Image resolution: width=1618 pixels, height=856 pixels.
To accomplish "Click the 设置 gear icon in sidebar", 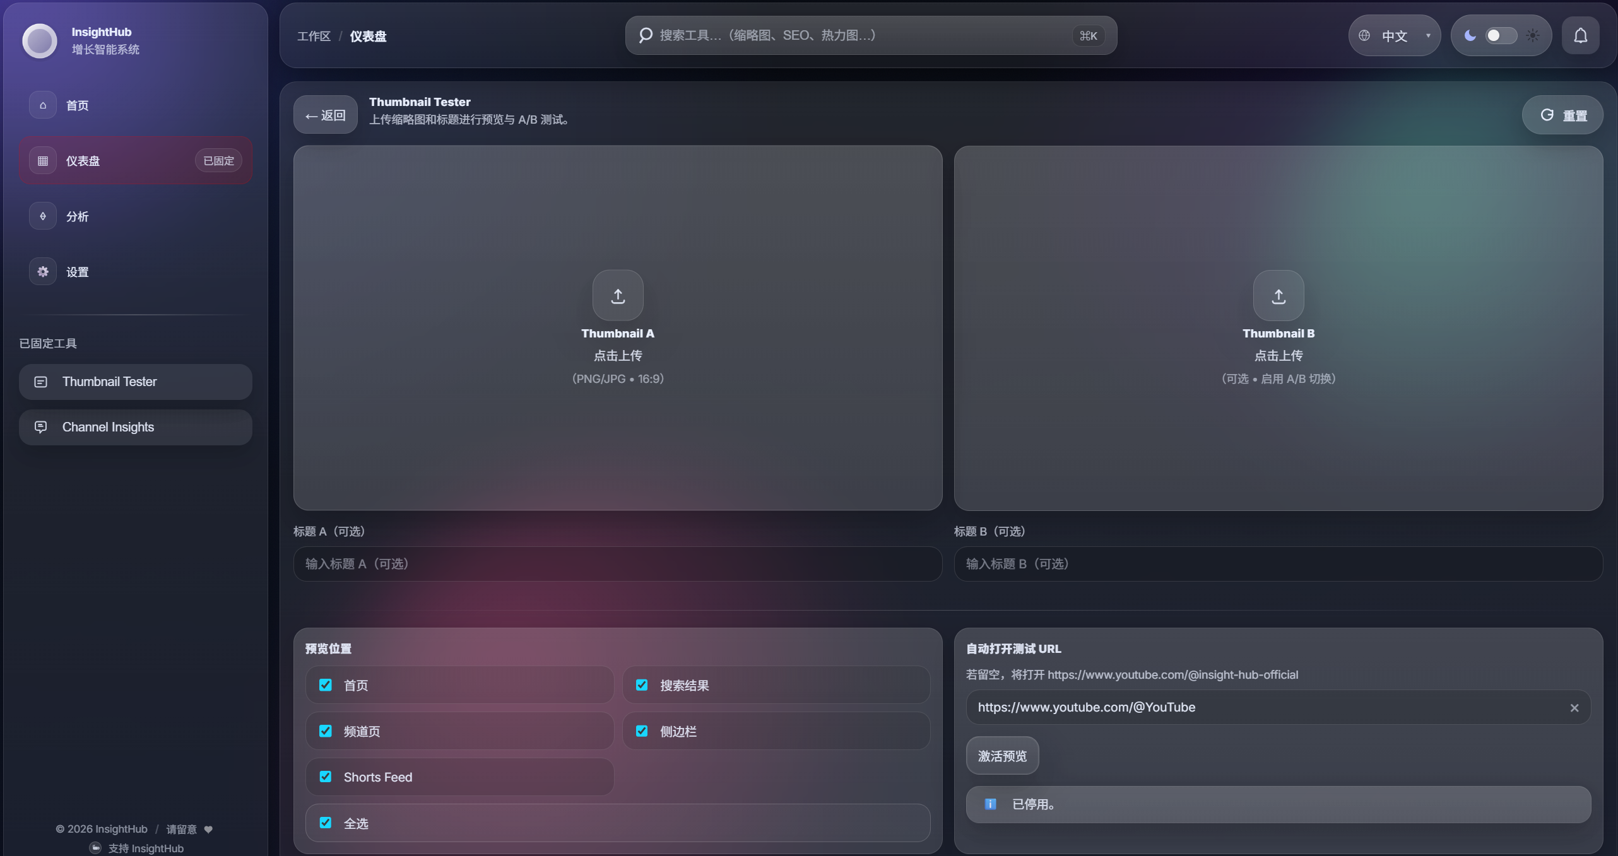I will pyautogui.click(x=43, y=271).
